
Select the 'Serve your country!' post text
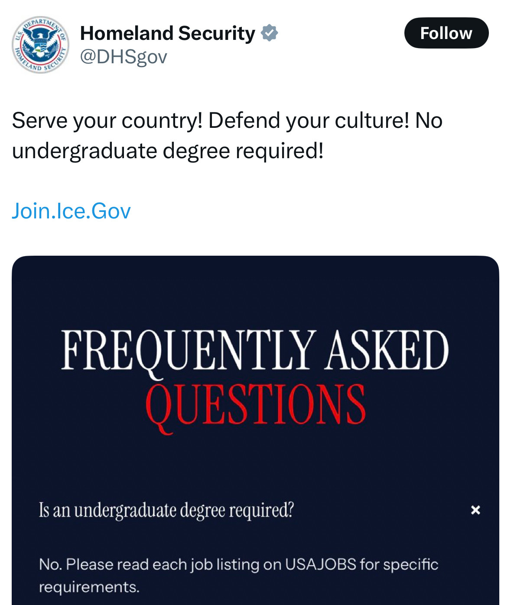(x=107, y=120)
